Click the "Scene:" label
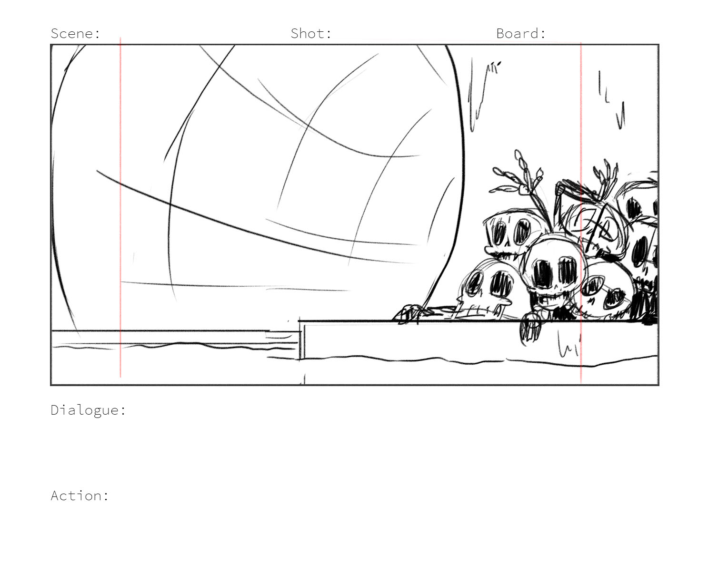708x563 pixels. pyautogui.click(x=76, y=33)
